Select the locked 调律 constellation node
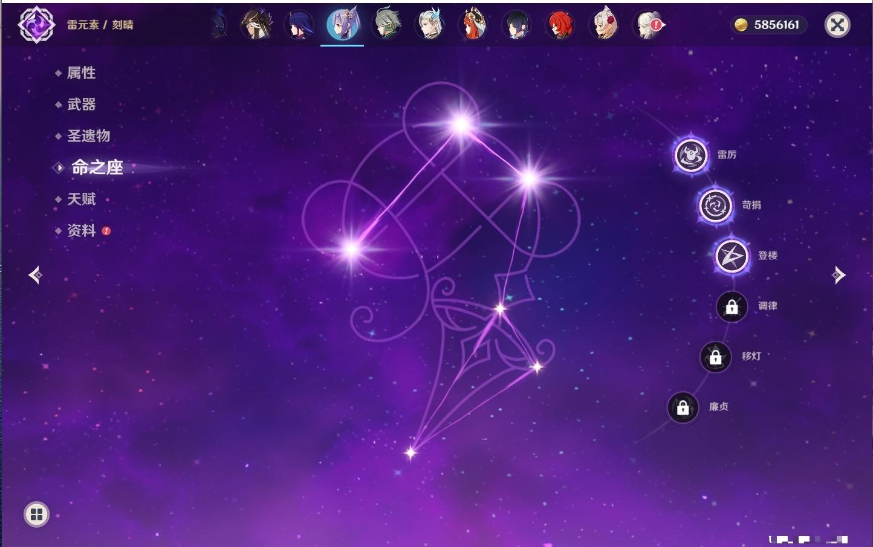Image resolution: width=873 pixels, height=547 pixels. point(732,306)
